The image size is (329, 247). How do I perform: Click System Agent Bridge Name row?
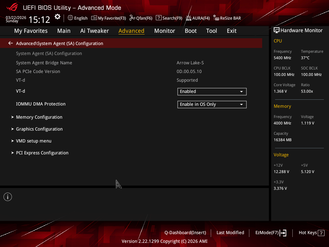click(44, 63)
